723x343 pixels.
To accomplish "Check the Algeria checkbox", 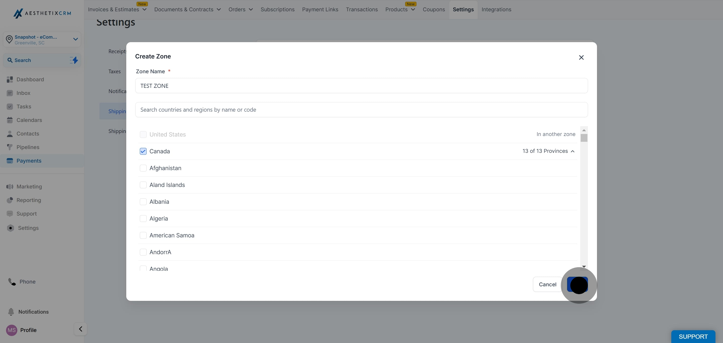I will (143, 219).
